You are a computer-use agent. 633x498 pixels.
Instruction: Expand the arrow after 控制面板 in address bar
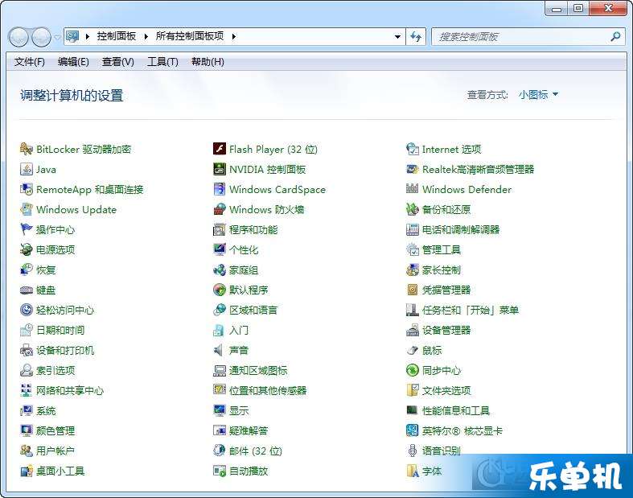coord(146,36)
